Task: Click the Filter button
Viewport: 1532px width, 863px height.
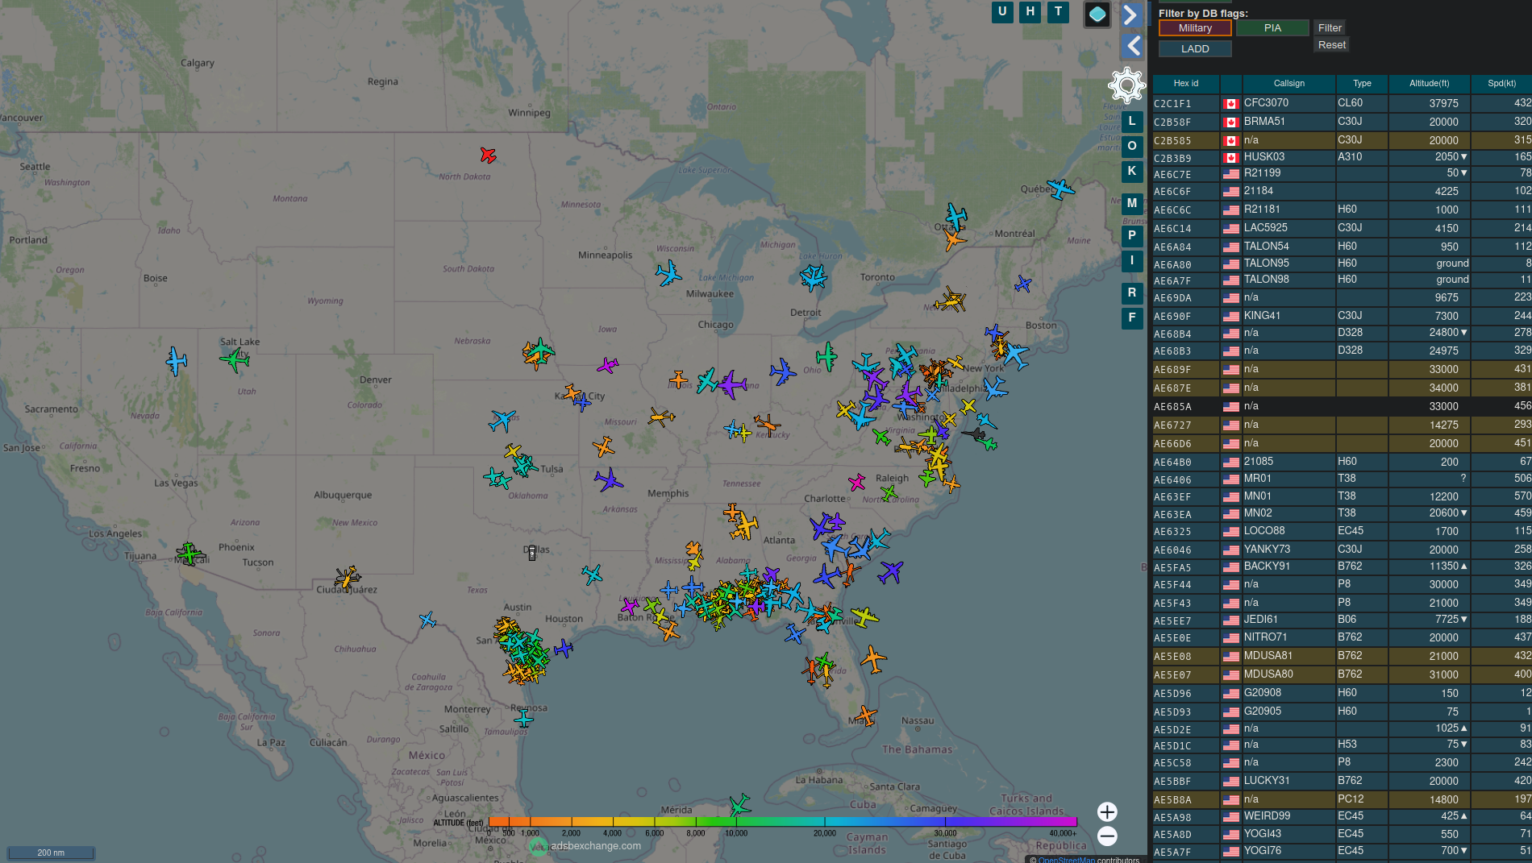Action: (1330, 28)
